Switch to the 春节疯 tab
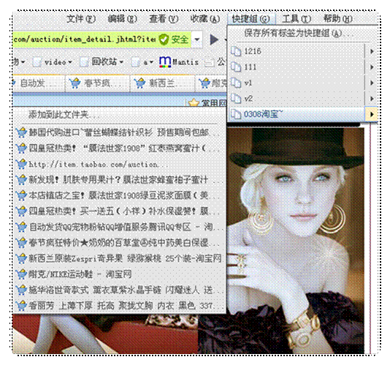The width and height of the screenshot is (390, 365). 98,83
